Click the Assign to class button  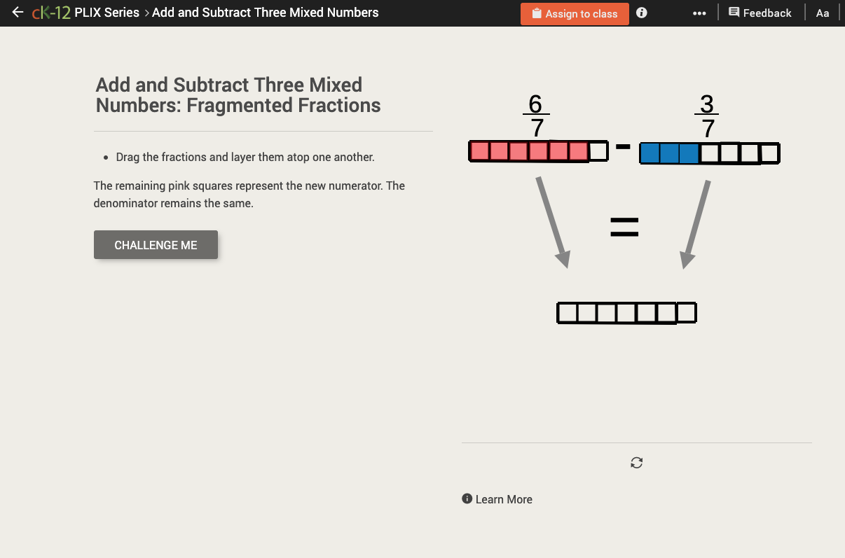click(575, 13)
